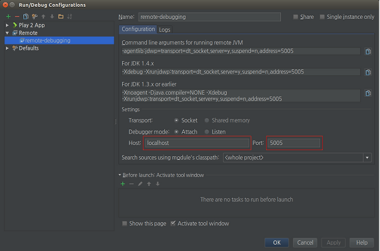
Task: Enable the Share checkbox
Action: (296, 17)
